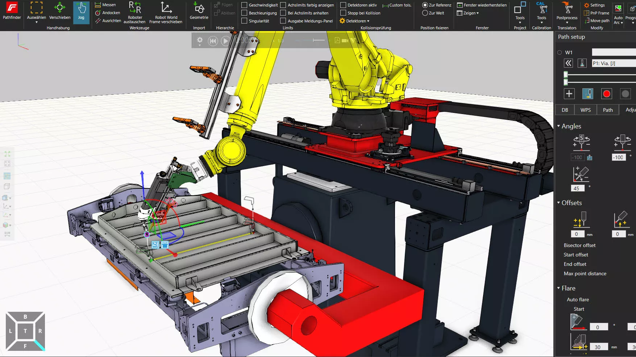Collapse the Angles section
This screenshot has height=357, width=636.
pyautogui.click(x=558, y=126)
